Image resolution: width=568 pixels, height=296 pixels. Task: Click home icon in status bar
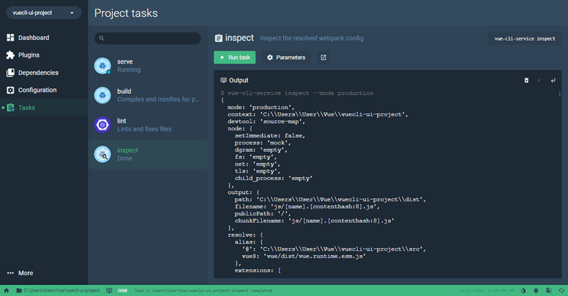(x=7, y=290)
